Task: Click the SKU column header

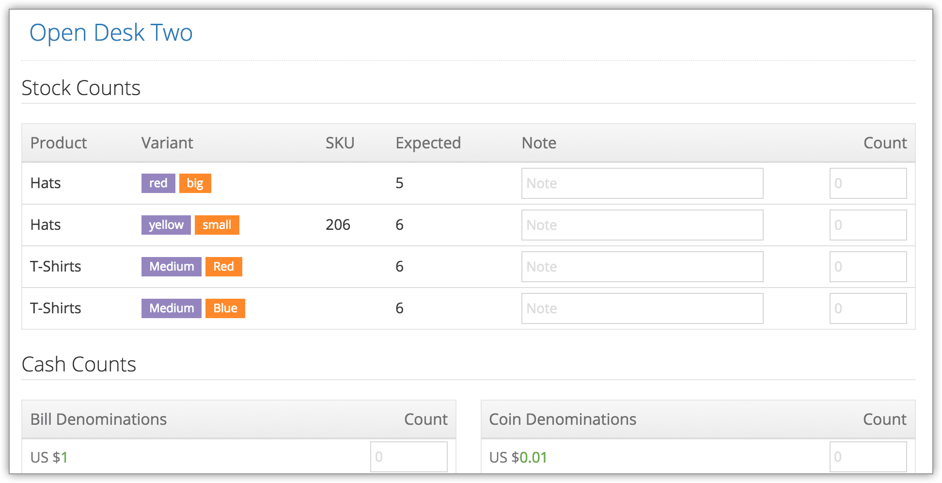Action: (340, 143)
